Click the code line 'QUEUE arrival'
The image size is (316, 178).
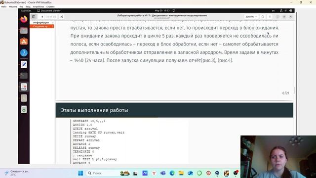pyautogui.click(x=85, y=129)
